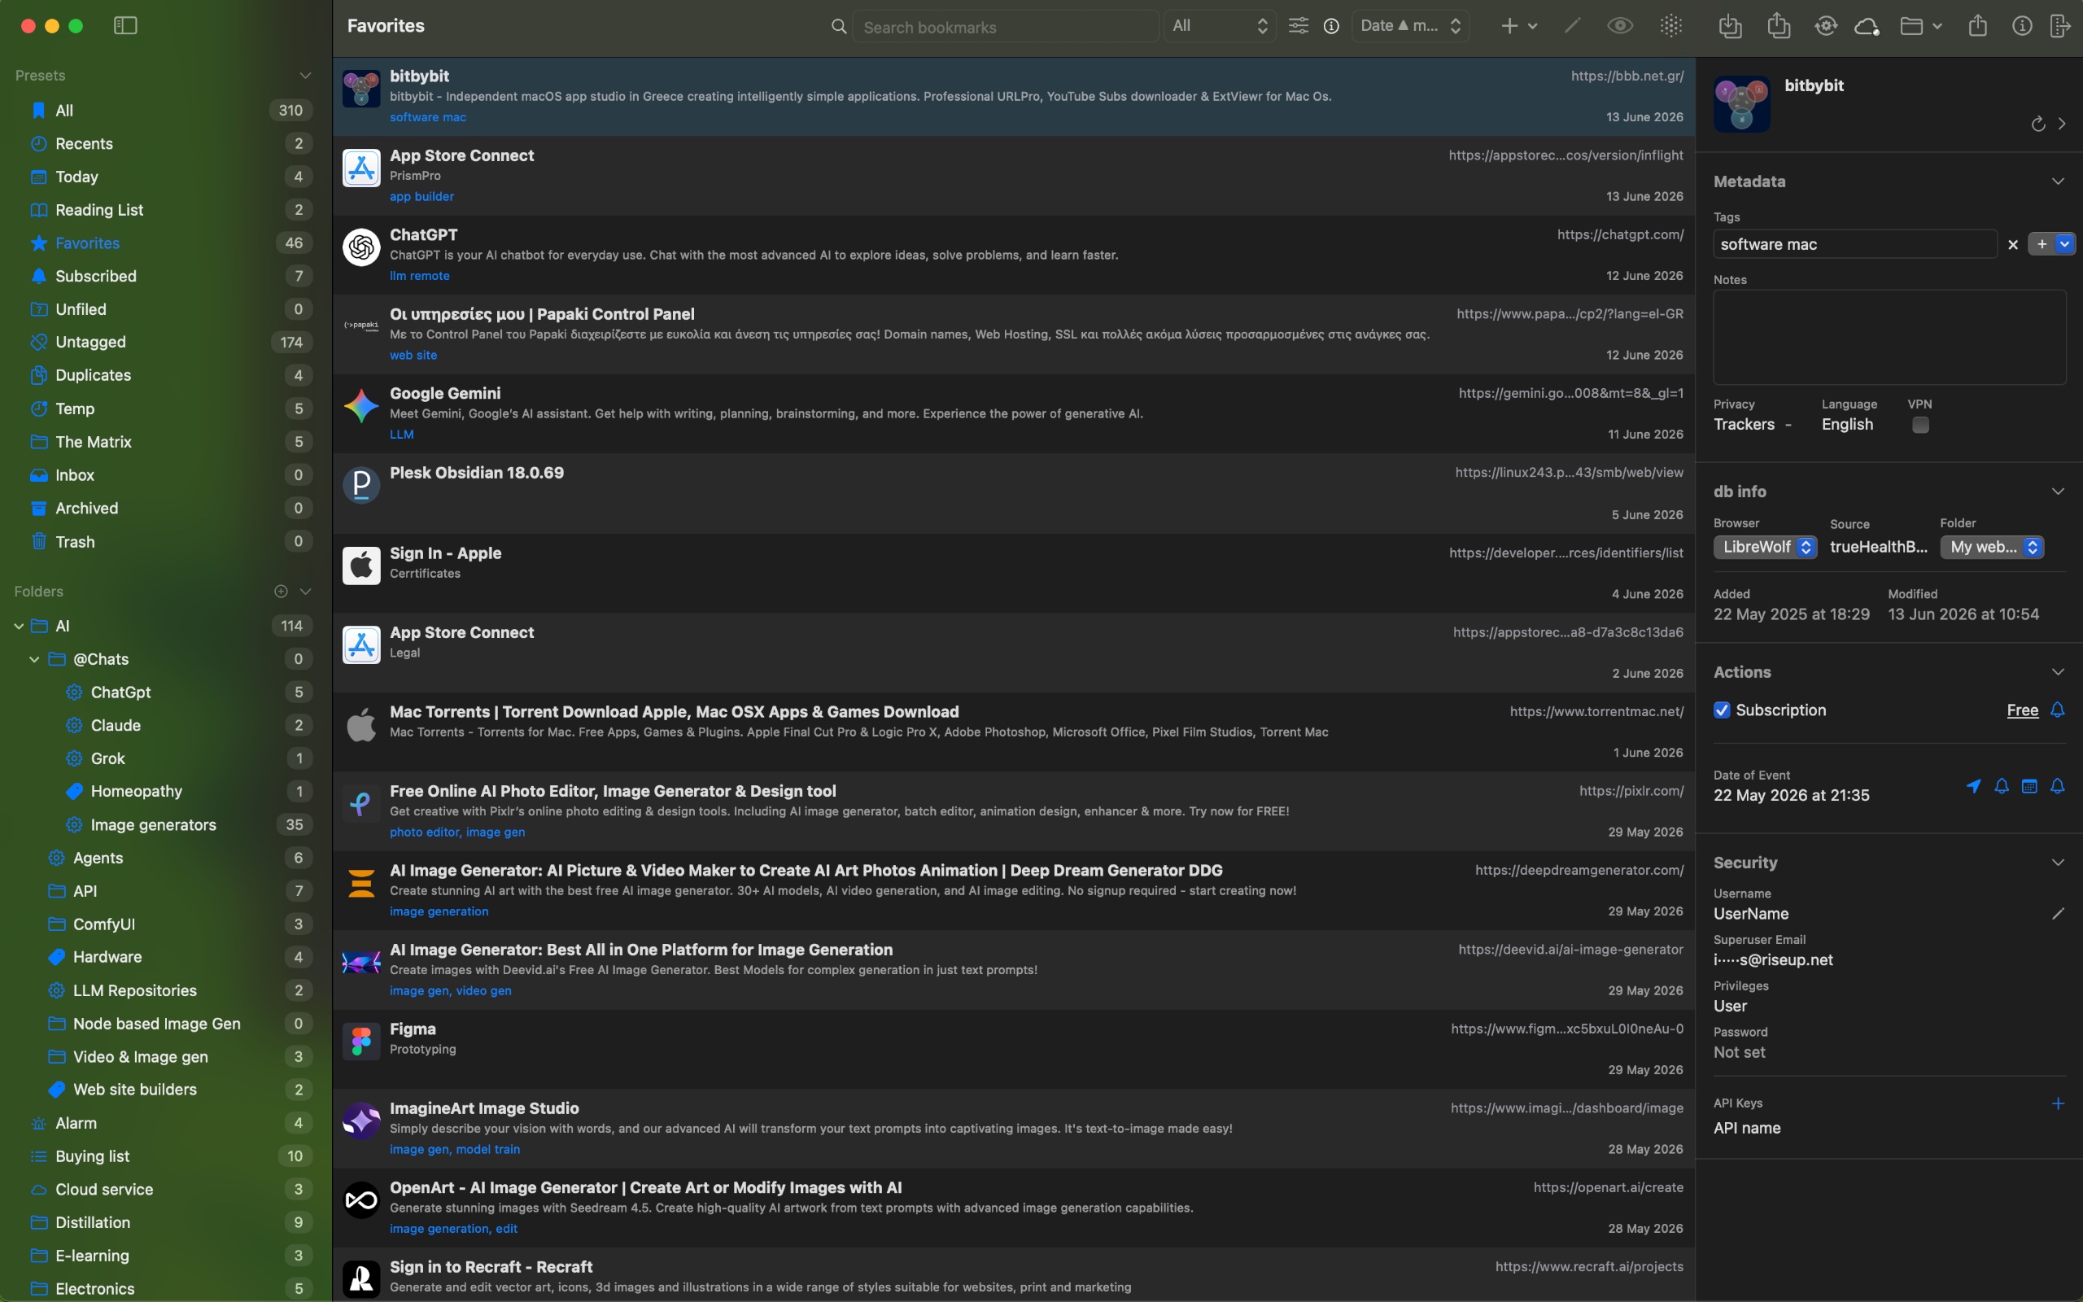
Task: Select the Claude folder in sidebar
Action: pyautogui.click(x=166, y=725)
